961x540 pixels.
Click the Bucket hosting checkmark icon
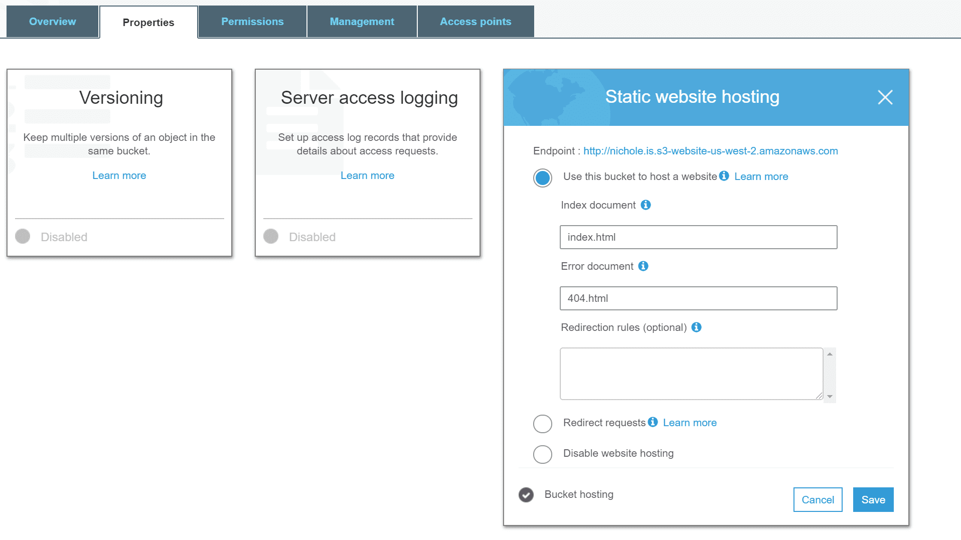[526, 495]
